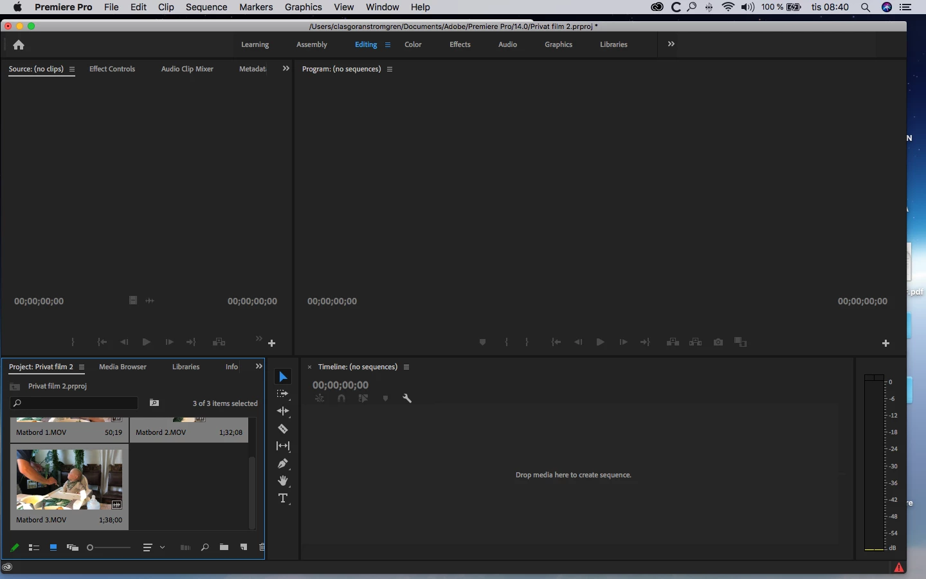Select the Slip tool
Viewport: 926px width, 579px height.
(283, 446)
